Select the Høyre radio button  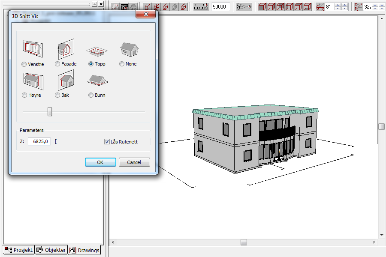point(24,95)
